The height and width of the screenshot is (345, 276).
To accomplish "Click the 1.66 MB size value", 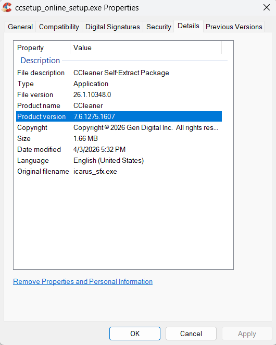I will pos(85,139).
